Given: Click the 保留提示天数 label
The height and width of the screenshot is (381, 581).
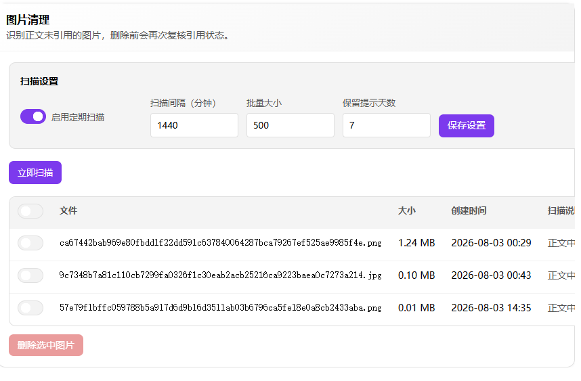Looking at the screenshot, I should 369,103.
